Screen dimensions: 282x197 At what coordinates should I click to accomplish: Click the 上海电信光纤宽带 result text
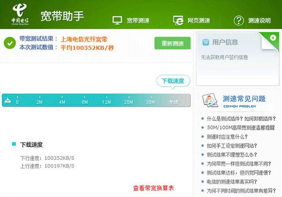tap(84, 39)
